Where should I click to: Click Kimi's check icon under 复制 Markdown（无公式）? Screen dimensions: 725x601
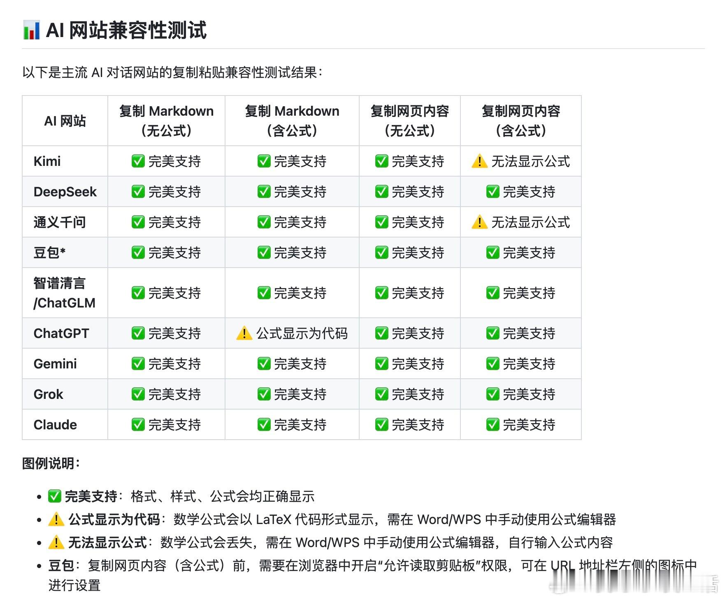tap(138, 161)
